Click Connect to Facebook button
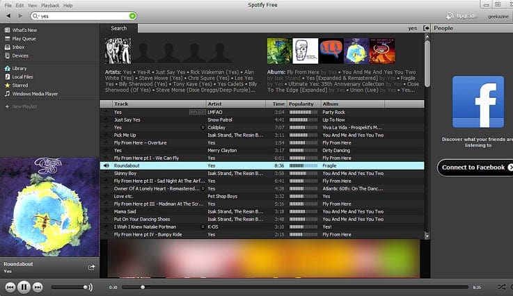The width and height of the screenshot is (513, 296). 474,167
